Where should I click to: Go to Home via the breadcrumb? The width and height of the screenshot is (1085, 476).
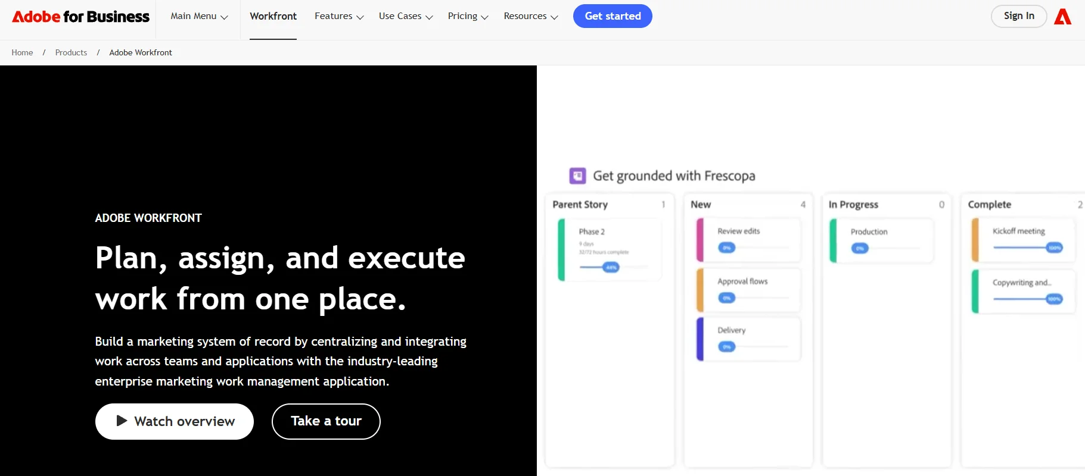click(22, 52)
